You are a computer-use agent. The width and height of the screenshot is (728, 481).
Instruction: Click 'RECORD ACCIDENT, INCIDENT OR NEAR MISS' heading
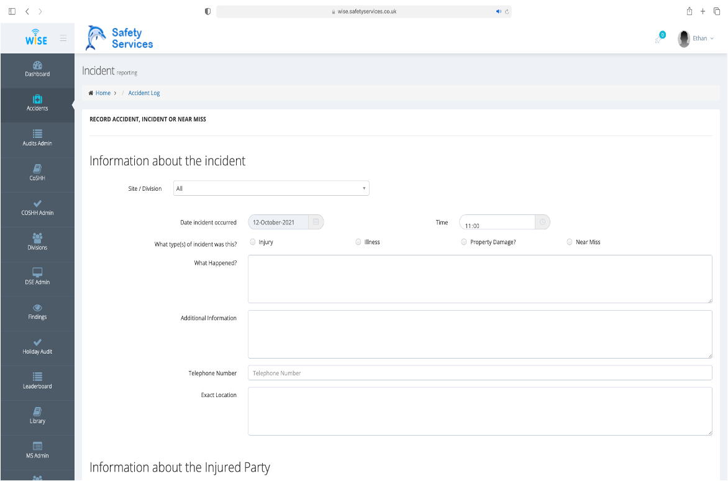coord(148,119)
